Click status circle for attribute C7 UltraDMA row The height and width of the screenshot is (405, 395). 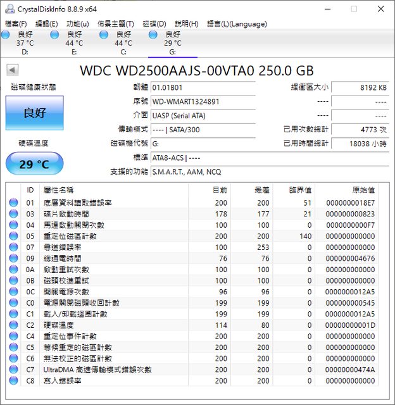click(x=13, y=370)
